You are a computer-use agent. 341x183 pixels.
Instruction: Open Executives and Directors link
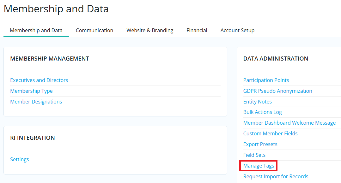coord(39,80)
